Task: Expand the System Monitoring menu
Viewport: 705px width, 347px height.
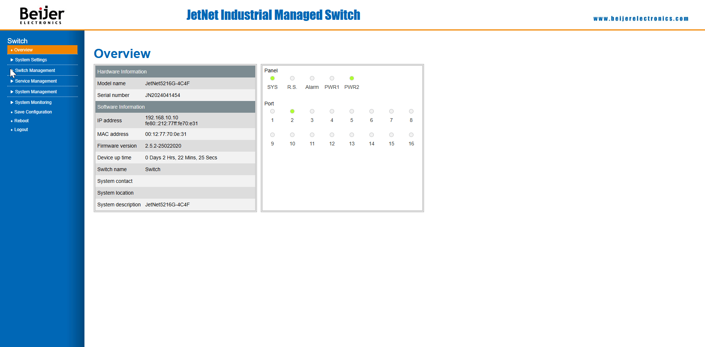Action: (x=33, y=102)
